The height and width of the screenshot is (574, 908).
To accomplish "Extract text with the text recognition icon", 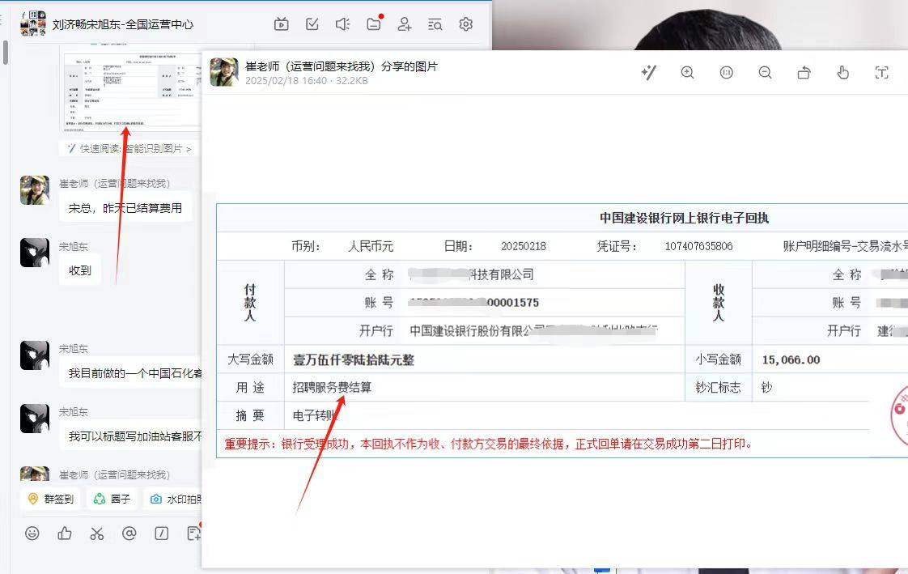I will tap(881, 72).
